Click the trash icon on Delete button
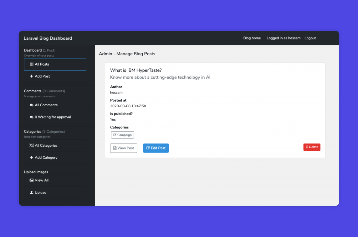The height and width of the screenshot is (237, 358). (307, 147)
